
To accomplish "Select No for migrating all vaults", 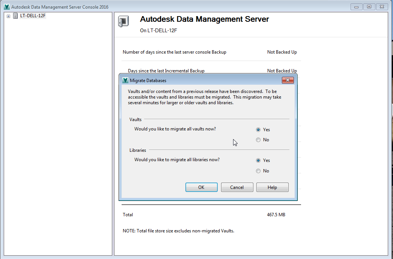I will coord(258,140).
